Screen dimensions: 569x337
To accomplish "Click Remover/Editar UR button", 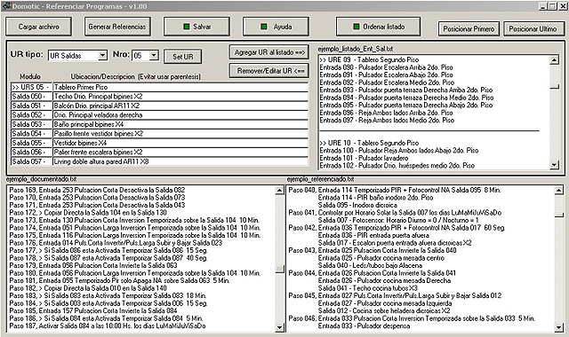I will tap(269, 71).
